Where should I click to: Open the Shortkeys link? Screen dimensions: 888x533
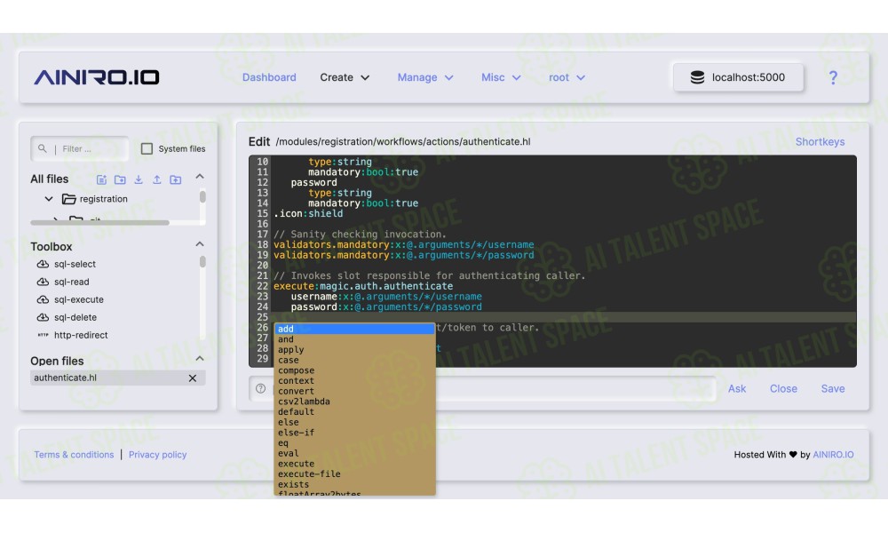[820, 141]
